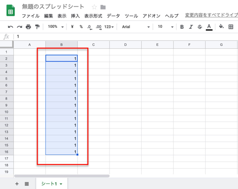Open the ヘルプ menu

pos(172,16)
